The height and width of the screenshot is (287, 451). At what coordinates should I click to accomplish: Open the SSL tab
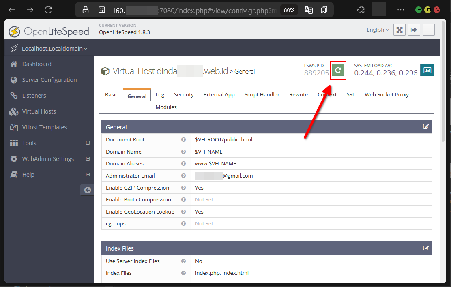click(350, 94)
